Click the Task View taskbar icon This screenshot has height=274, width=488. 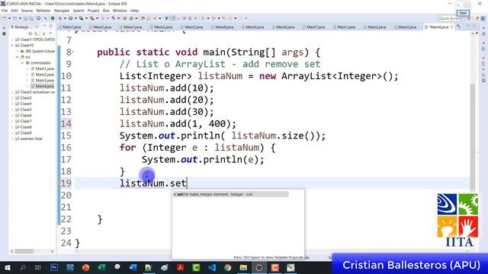[x=38, y=267]
